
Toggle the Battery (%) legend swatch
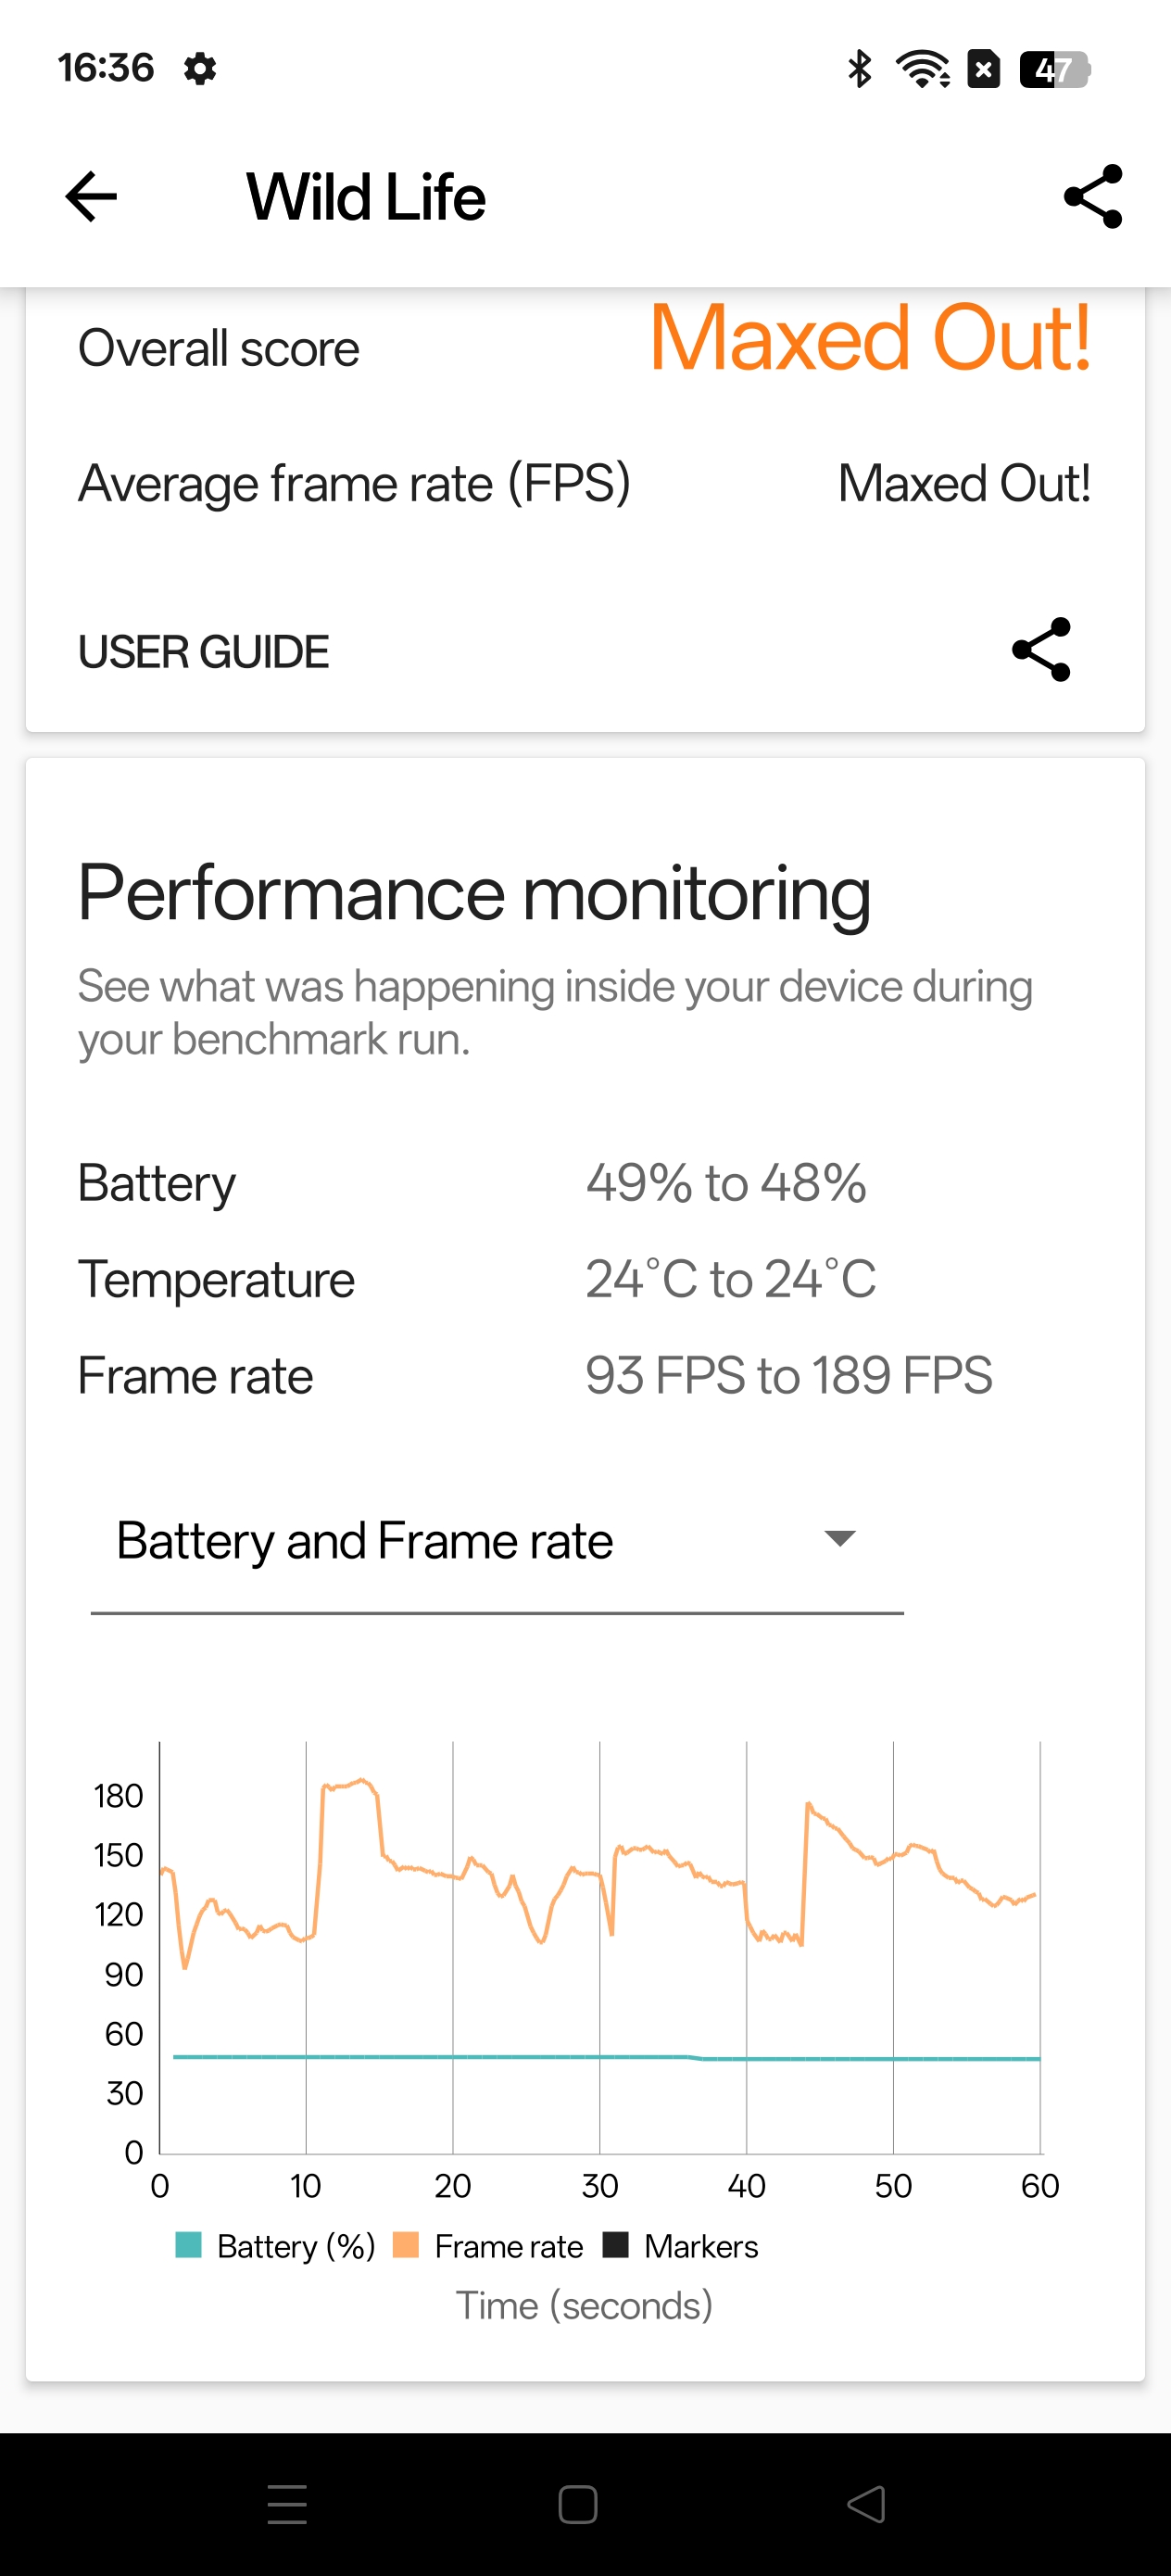[189, 2245]
